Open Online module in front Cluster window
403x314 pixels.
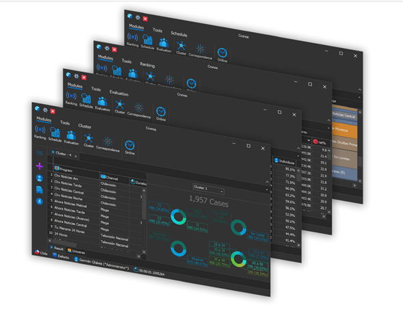[130, 147]
